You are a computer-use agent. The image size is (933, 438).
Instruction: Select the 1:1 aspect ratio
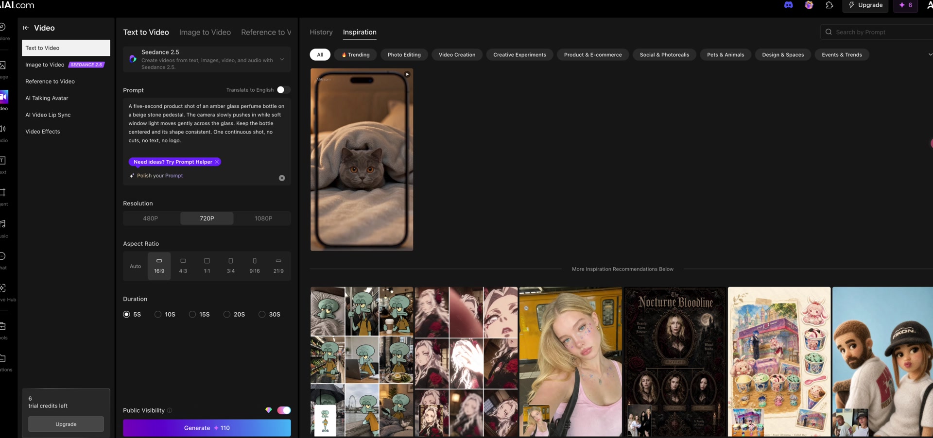207,266
